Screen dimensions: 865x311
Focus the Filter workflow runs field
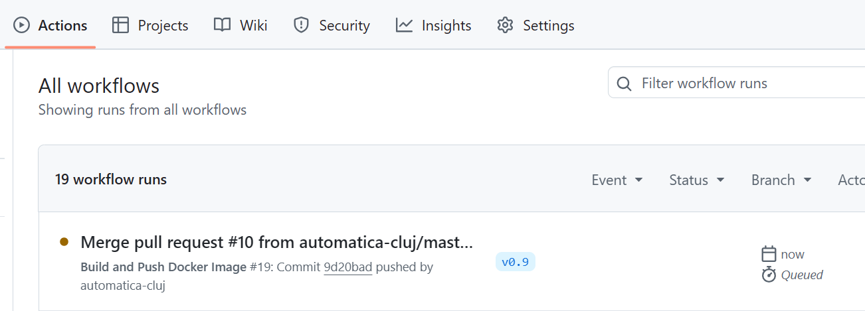(x=736, y=84)
